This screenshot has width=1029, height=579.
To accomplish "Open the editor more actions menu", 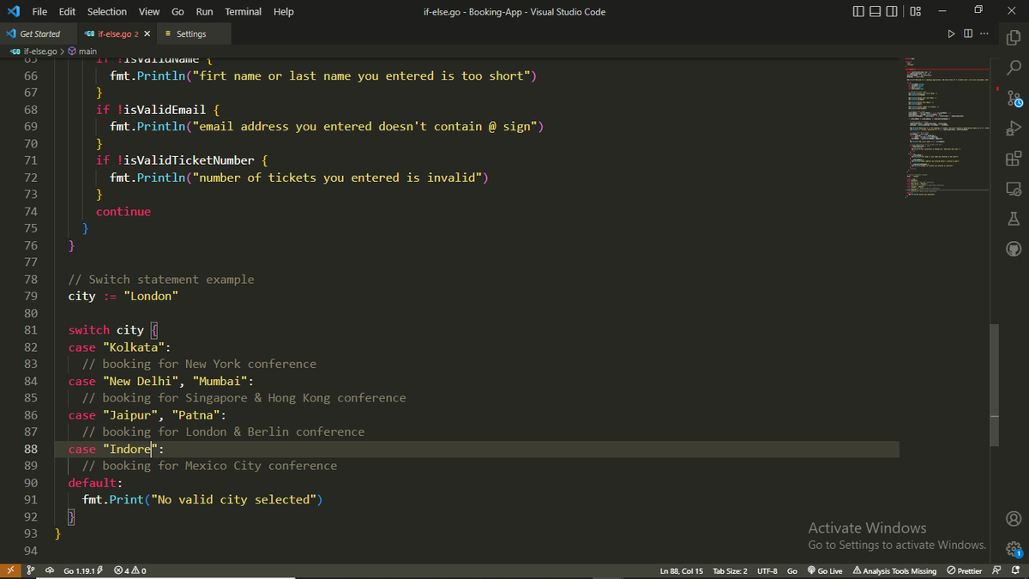I will coord(984,33).
